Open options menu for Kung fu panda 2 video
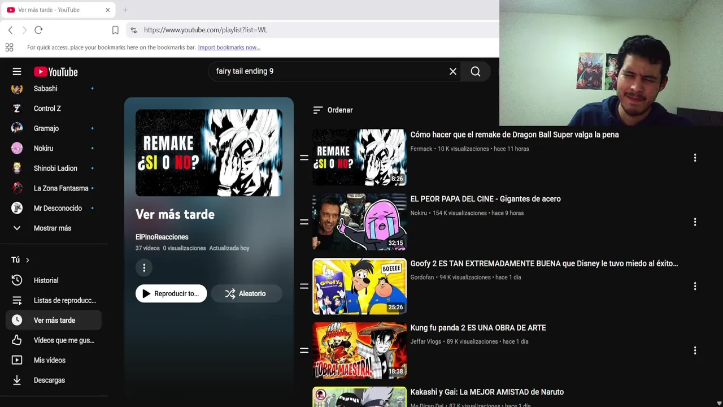 pos(695,350)
